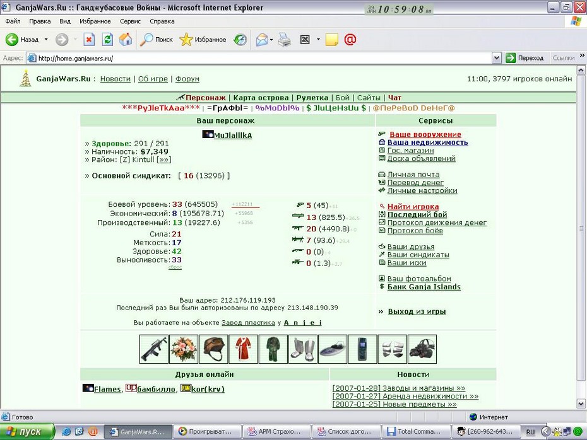Viewport: 587px width, 440px height.
Task: Open the Рулетка tab
Action: point(312,98)
